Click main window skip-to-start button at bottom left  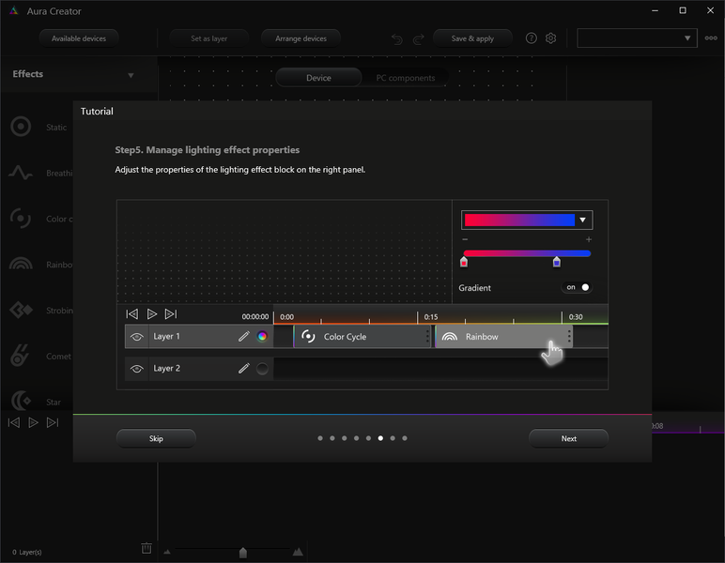pyautogui.click(x=14, y=422)
